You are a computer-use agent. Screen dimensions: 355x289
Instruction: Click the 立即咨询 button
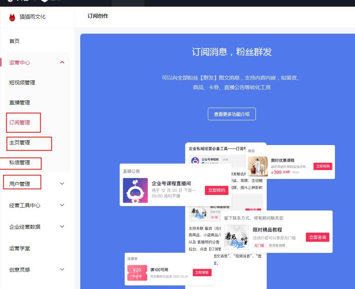[x=317, y=237]
